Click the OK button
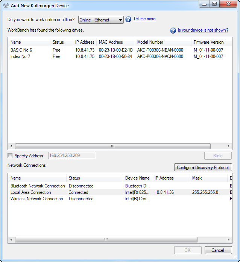The width and height of the screenshot is (240, 262). [188, 250]
